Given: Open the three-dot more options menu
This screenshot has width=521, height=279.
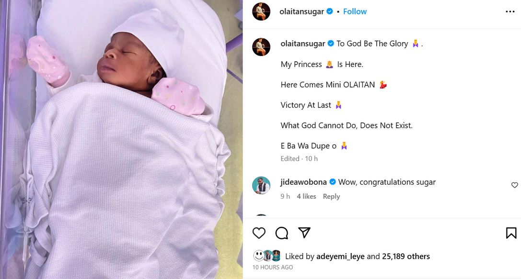Looking at the screenshot, I should tap(510, 12).
